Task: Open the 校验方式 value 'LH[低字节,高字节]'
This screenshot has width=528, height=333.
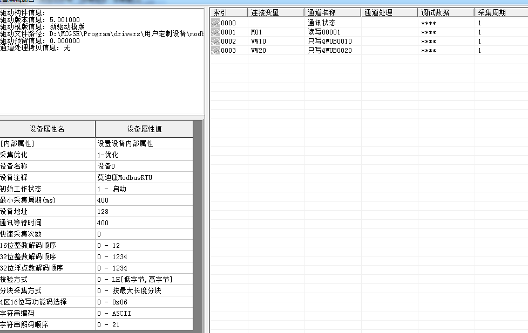Action: click(144, 279)
